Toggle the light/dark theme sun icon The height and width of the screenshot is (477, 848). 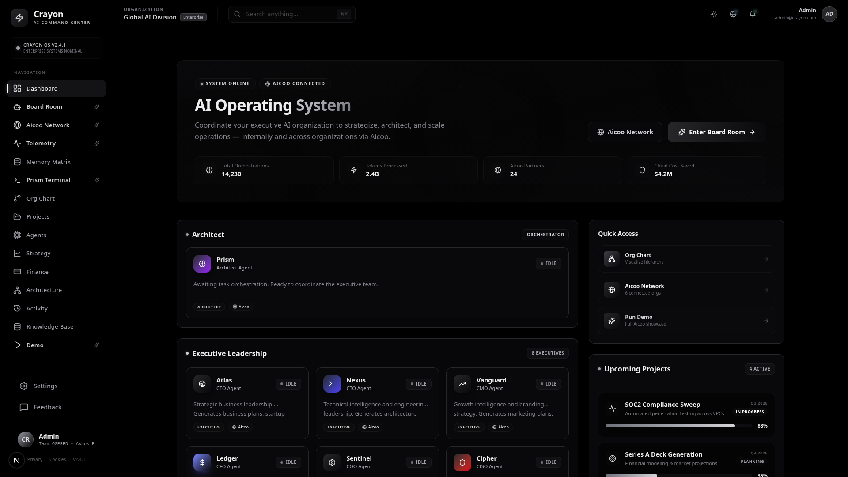(x=714, y=14)
